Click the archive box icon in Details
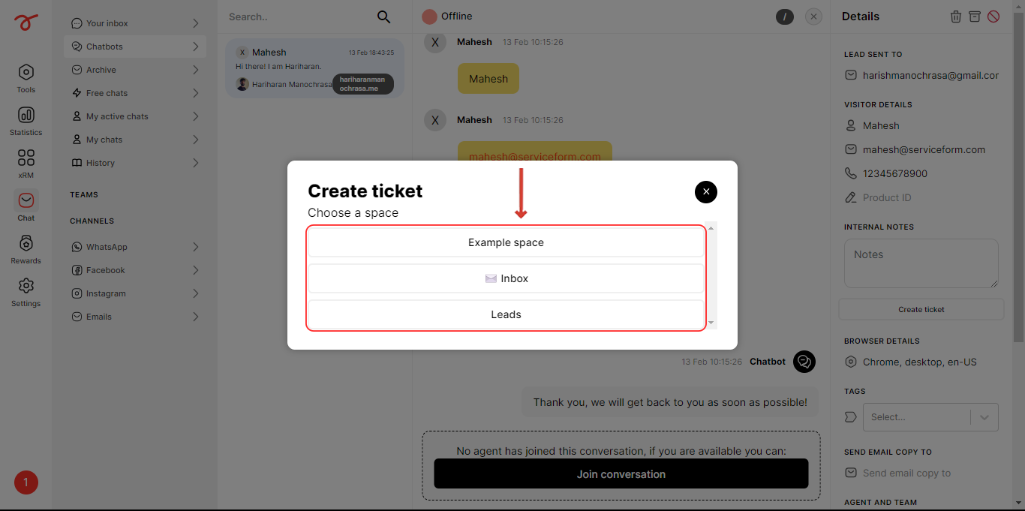This screenshot has height=511, width=1025. pyautogui.click(x=975, y=17)
